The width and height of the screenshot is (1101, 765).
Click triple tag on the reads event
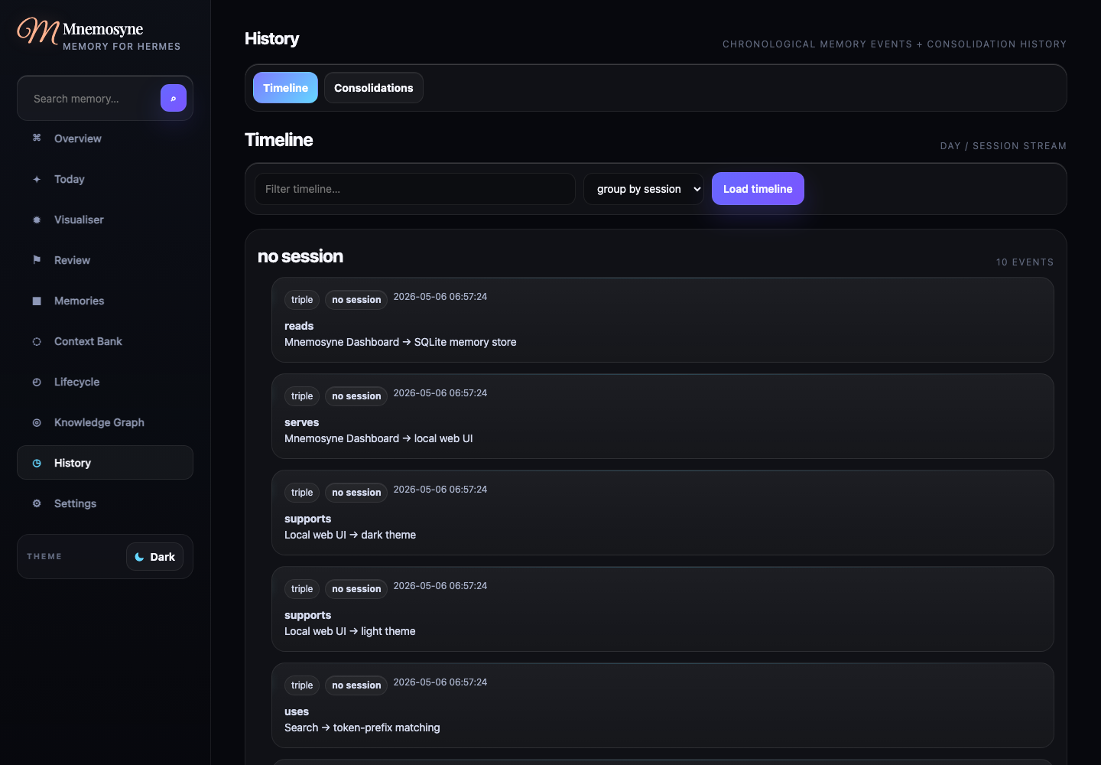[302, 300]
